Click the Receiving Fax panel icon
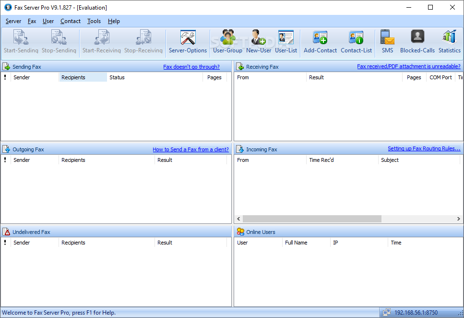464x318 pixels. pyautogui.click(x=240, y=66)
